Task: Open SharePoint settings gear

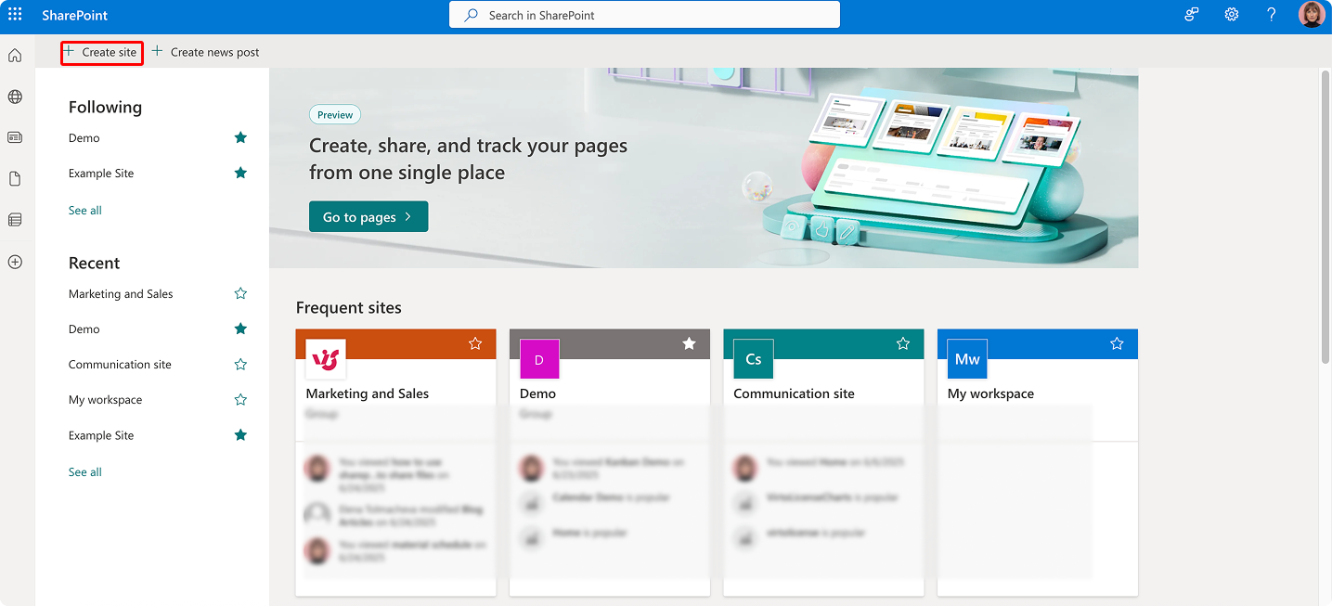Action: click(1231, 14)
